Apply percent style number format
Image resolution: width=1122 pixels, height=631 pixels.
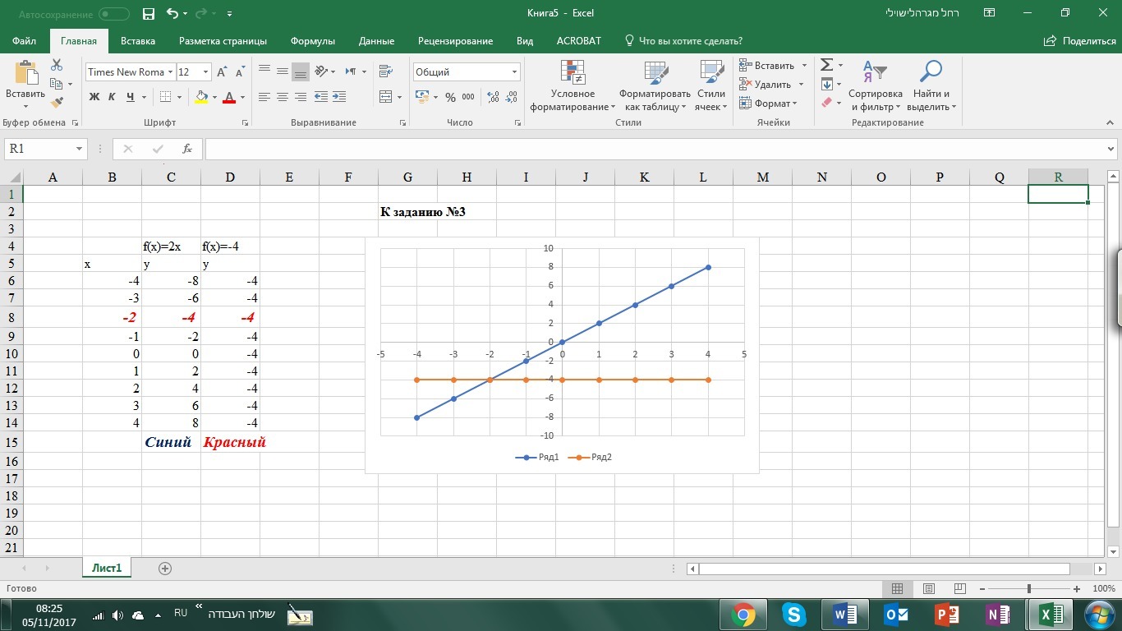click(450, 97)
